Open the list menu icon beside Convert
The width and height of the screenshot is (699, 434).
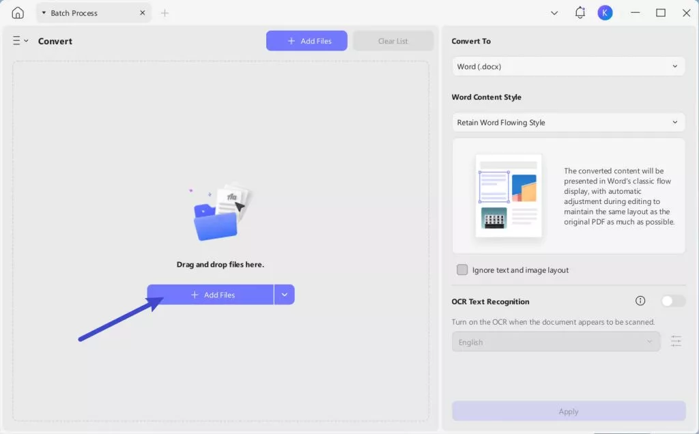pos(20,41)
